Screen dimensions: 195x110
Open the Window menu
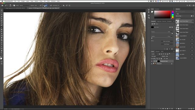(x=53, y=1)
